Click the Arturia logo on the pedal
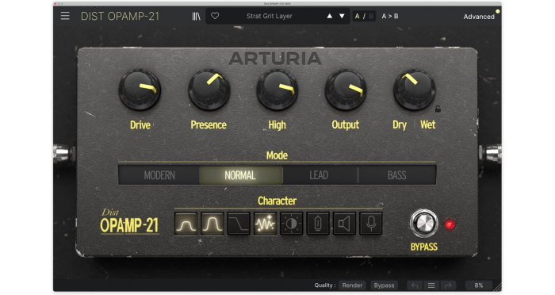The image size is (555, 295). point(275,59)
